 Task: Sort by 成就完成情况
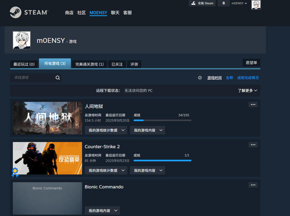coord(248,78)
